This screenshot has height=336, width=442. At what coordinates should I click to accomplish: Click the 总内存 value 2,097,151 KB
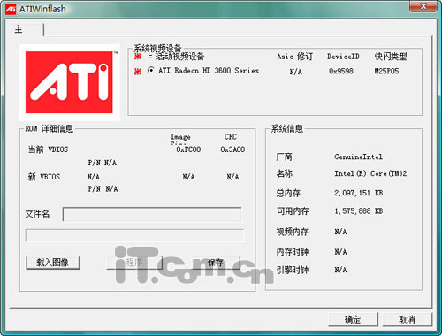(358, 193)
